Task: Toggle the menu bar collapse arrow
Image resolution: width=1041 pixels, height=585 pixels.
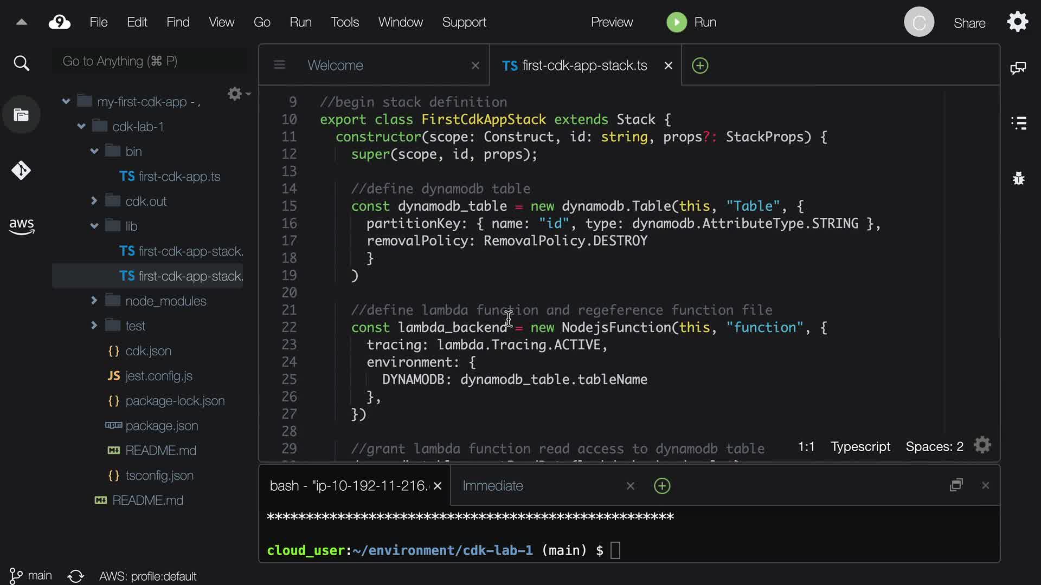Action: click(x=22, y=22)
